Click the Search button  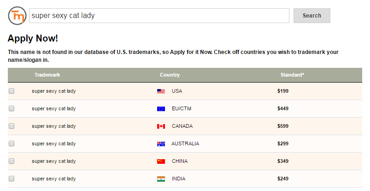tap(312, 16)
